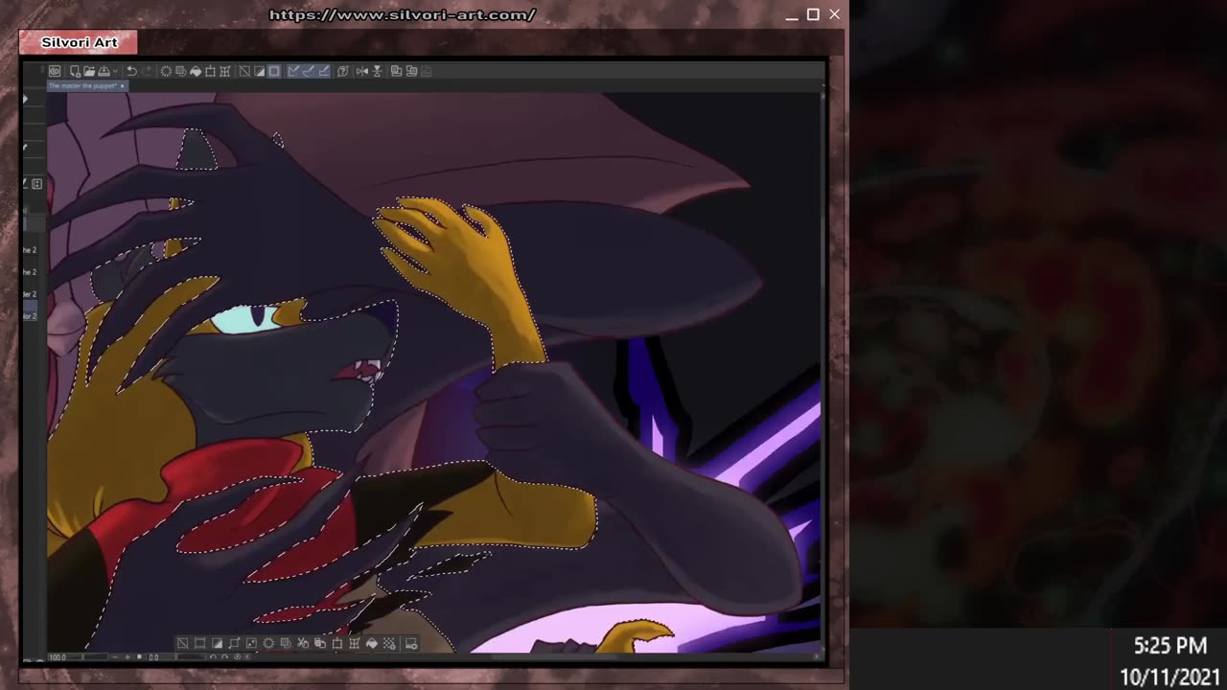Mesh/Free transform from selection launcher
The width and height of the screenshot is (1227, 690).
coord(354,644)
